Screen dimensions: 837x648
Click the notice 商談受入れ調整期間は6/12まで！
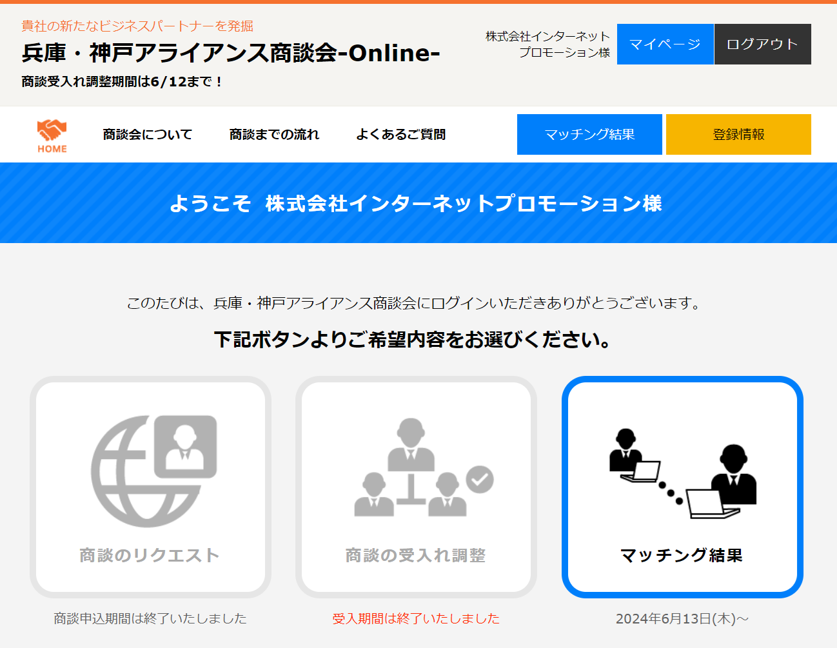pyautogui.click(x=122, y=82)
